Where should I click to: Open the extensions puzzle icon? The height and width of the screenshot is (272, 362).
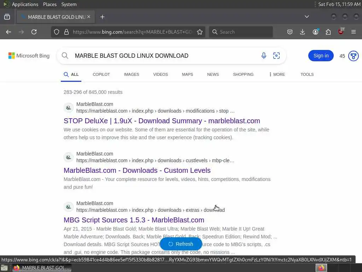[x=328, y=32]
